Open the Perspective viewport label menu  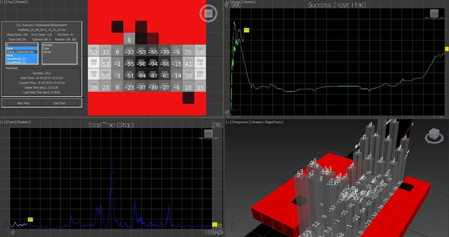point(239,122)
